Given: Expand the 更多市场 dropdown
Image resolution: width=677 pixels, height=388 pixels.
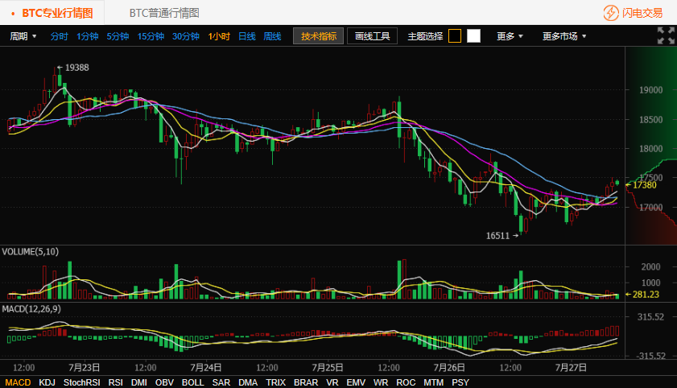Looking at the screenshot, I should pos(564,36).
